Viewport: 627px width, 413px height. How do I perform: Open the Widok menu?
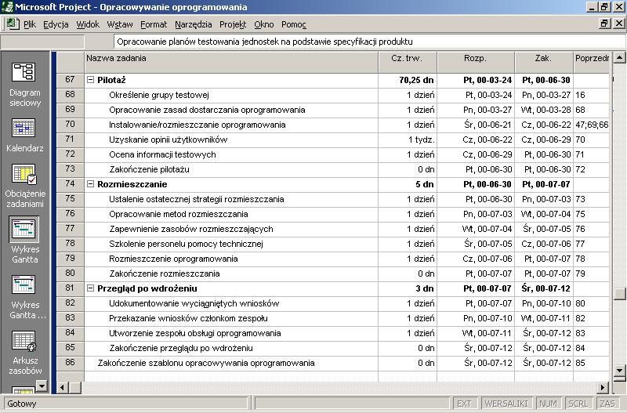point(88,25)
